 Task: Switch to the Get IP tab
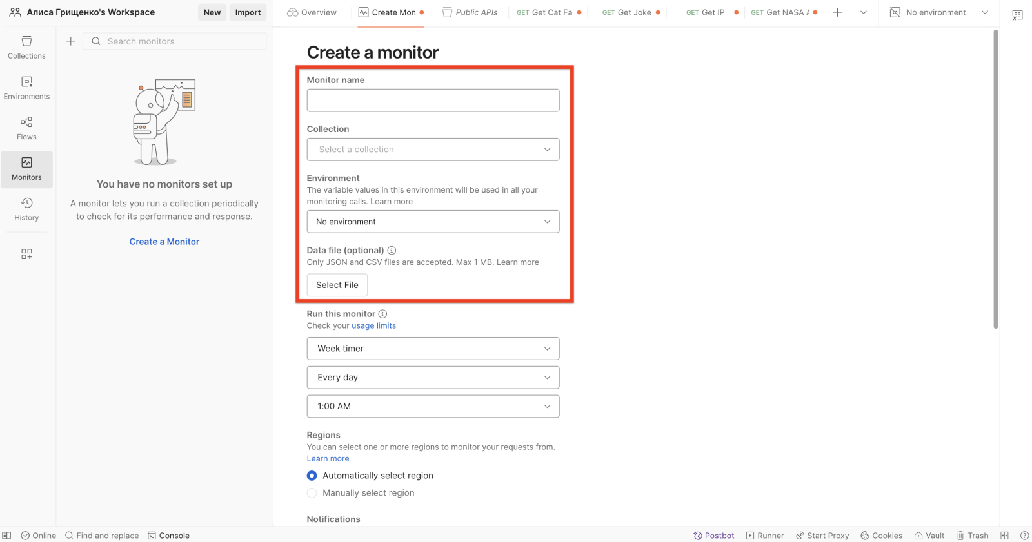pos(712,12)
